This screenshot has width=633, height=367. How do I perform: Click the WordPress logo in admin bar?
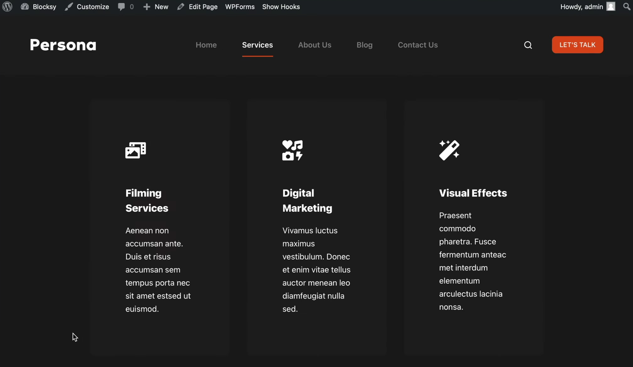point(7,7)
